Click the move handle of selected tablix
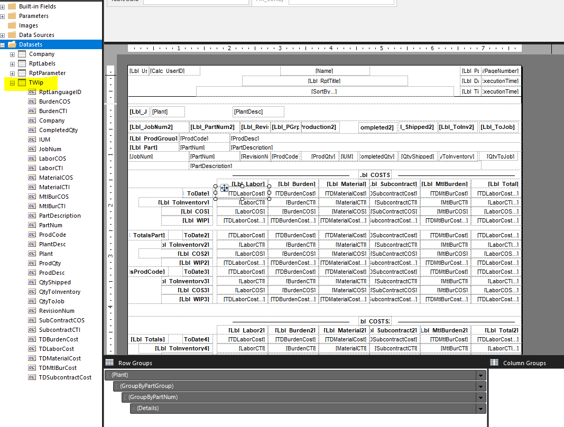This screenshot has height=427, width=564. 224,188
